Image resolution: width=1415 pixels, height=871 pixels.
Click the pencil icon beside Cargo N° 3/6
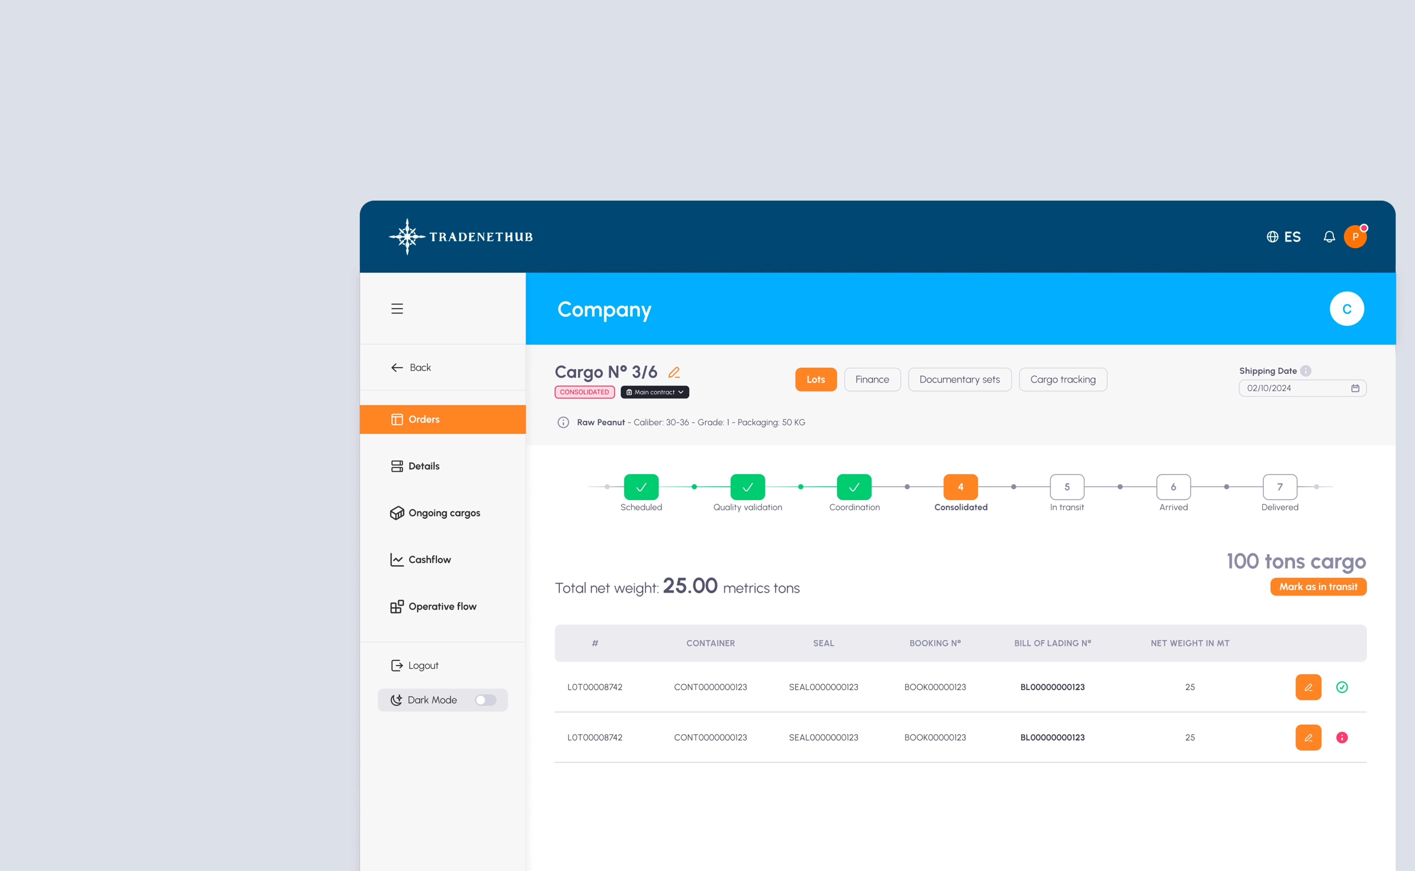pyautogui.click(x=674, y=372)
